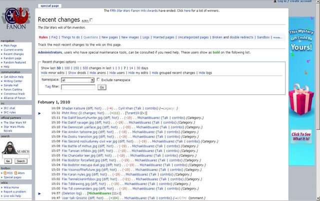Open Uncategorized pages
The height and width of the screenshot is (201, 320).
(193, 37)
